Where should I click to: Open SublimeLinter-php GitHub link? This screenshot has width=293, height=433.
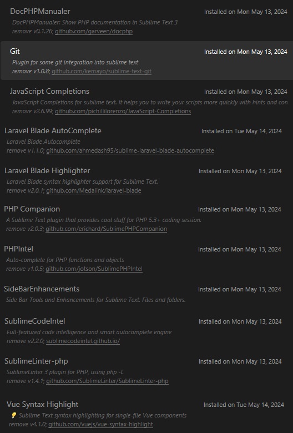107,381
